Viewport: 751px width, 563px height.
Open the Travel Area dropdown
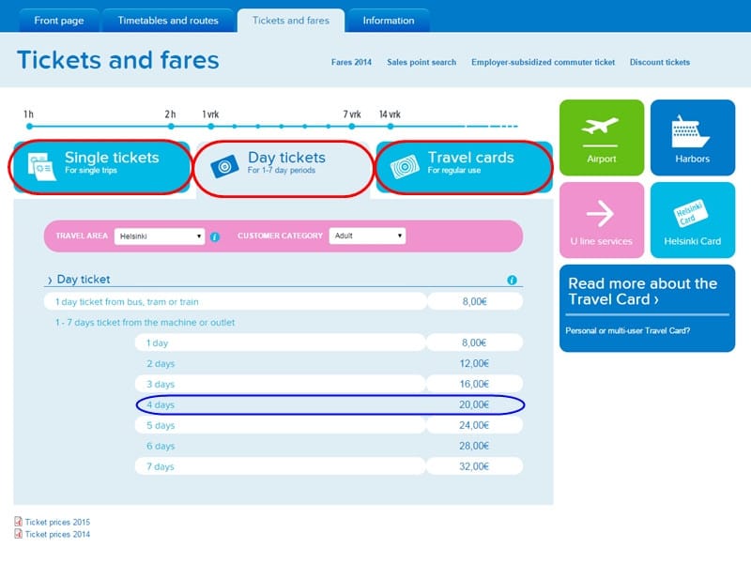(160, 236)
